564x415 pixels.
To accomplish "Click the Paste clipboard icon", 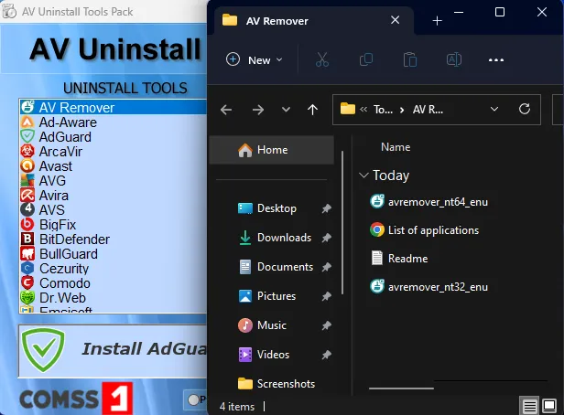I will click(409, 59).
